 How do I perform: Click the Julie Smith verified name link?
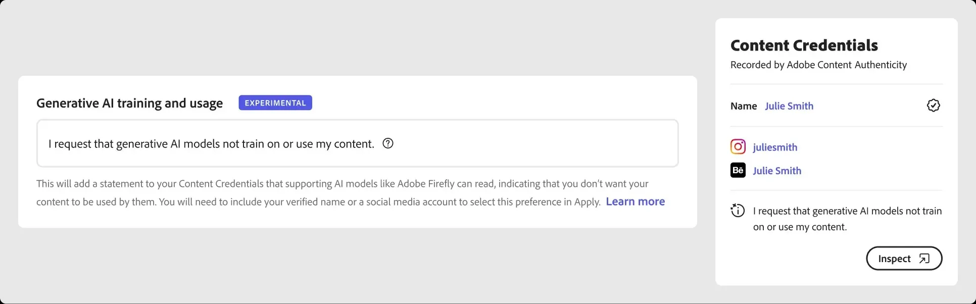point(789,106)
